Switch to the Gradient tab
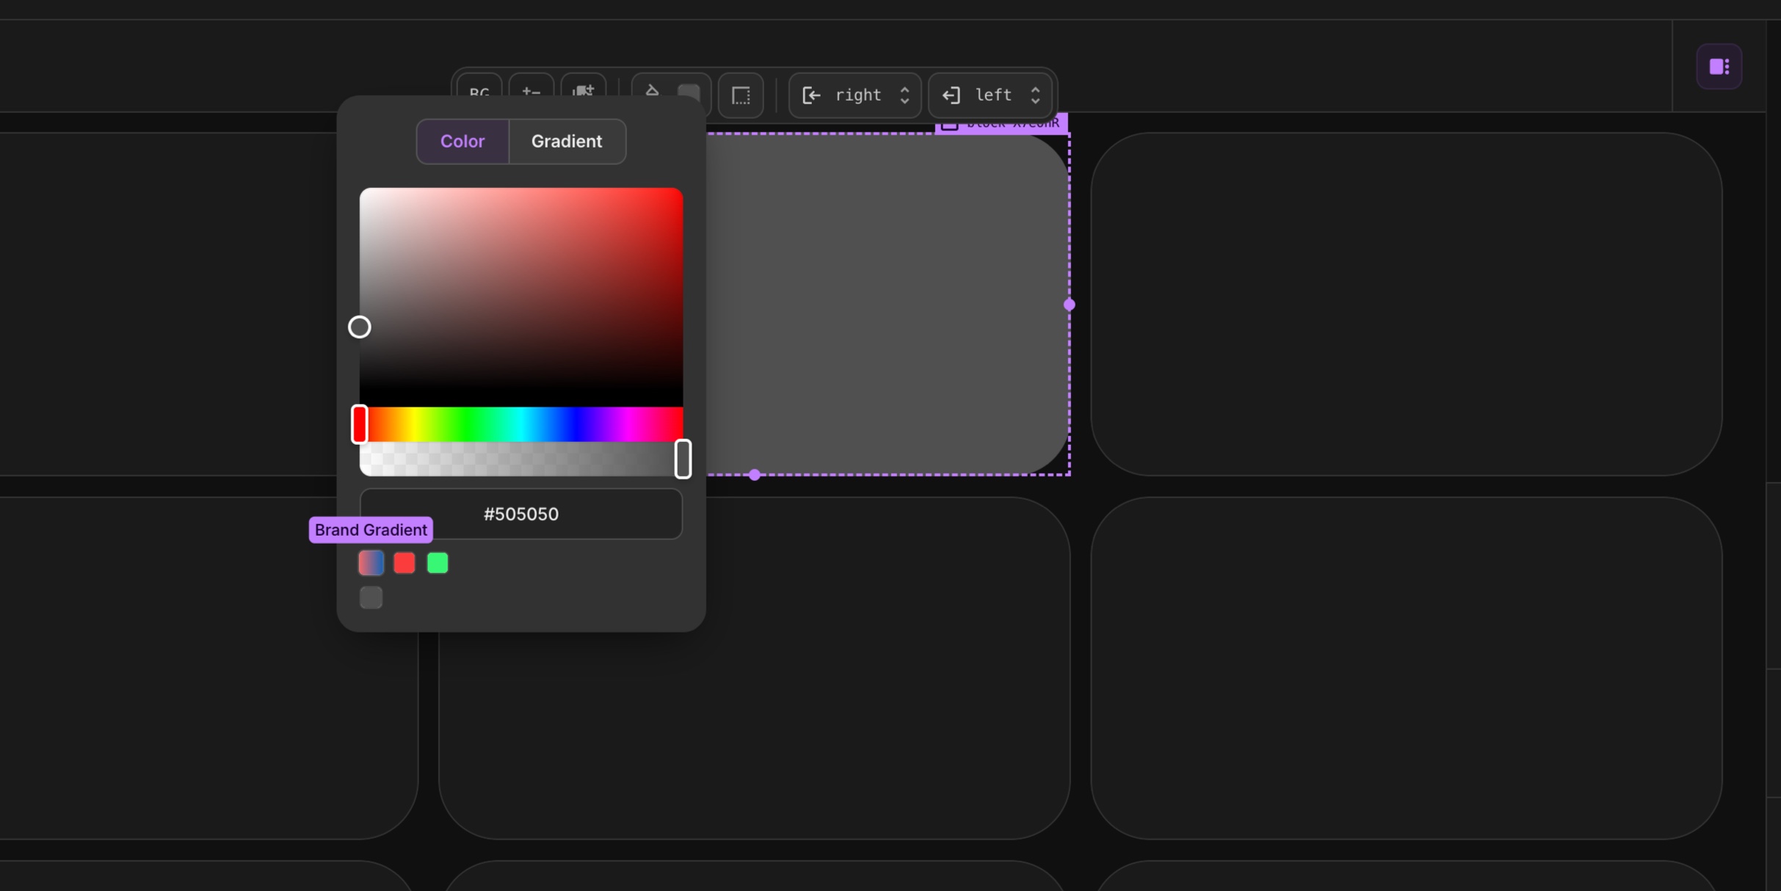1781x891 pixels. (567, 141)
